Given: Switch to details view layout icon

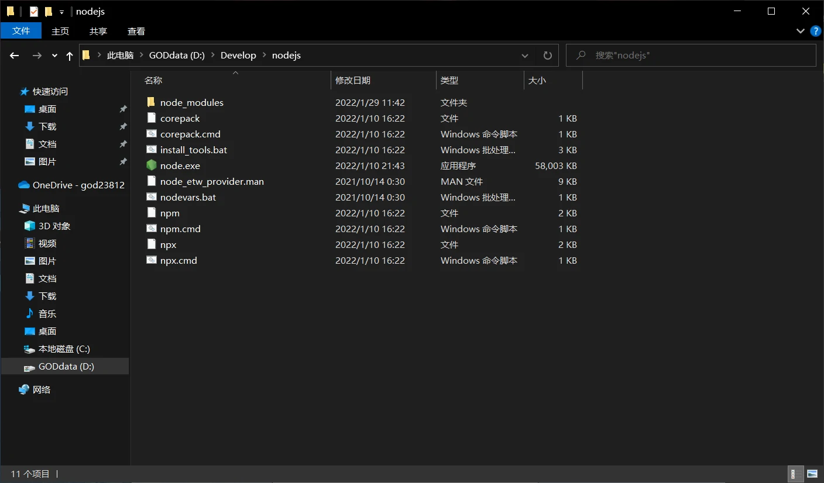Looking at the screenshot, I should (796, 474).
